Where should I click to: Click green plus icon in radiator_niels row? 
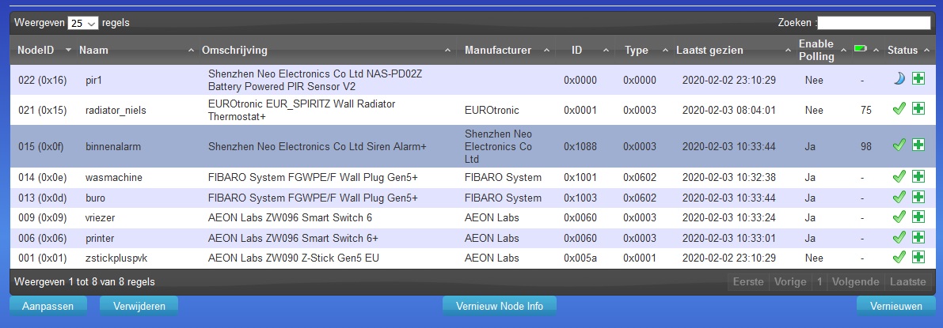click(918, 109)
